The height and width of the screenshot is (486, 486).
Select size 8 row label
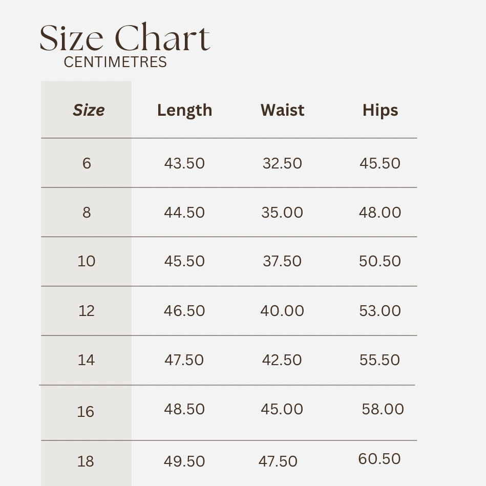coord(87,213)
